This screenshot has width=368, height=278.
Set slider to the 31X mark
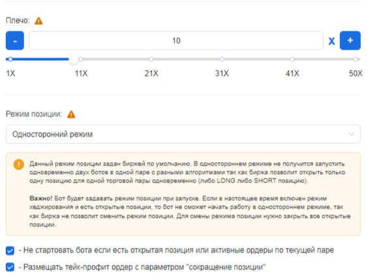point(222,60)
